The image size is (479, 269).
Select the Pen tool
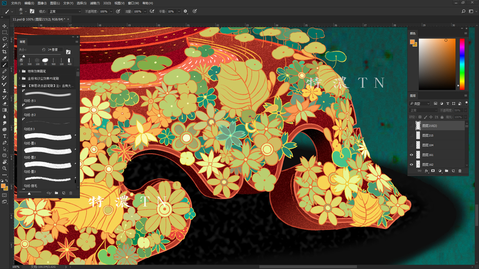4,143
